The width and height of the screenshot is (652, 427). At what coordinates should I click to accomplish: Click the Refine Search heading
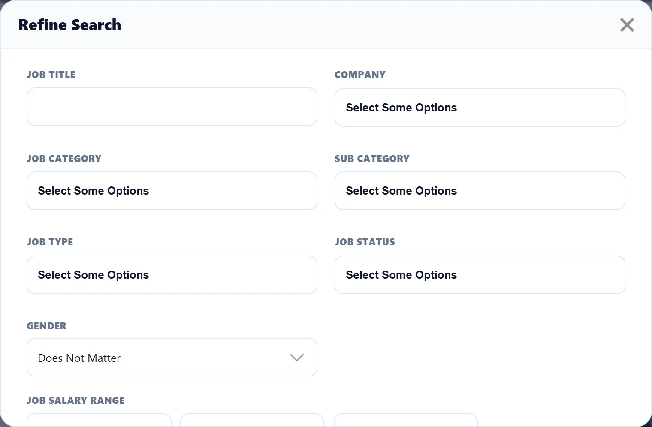(69, 25)
